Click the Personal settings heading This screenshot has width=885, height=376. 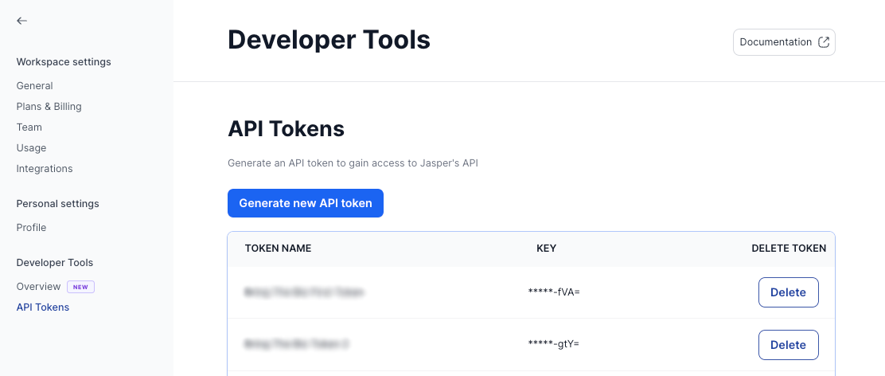coord(57,203)
